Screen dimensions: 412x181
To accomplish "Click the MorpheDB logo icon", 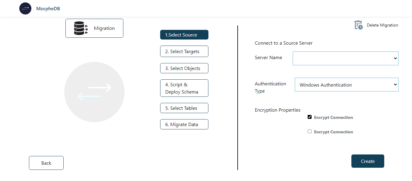I will [x=25, y=8].
